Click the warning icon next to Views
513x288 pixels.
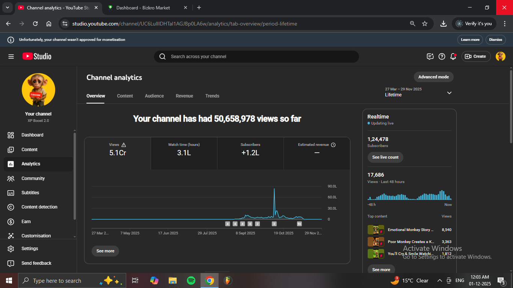tap(124, 145)
